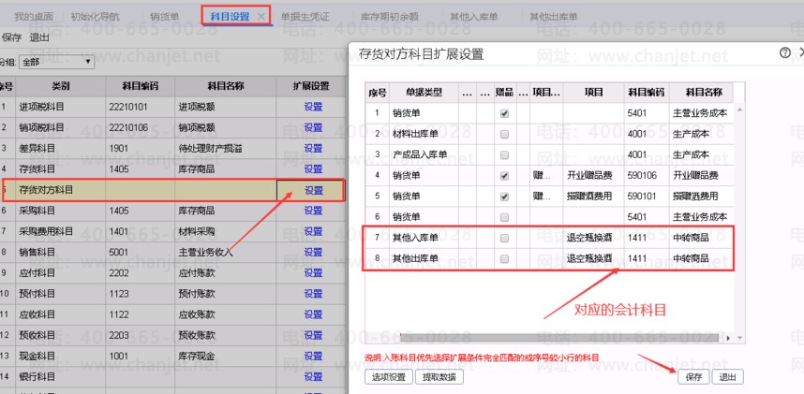The height and width of the screenshot is (394, 804).
Task: Select 退空瓶换酒 cell in 其他入库单 row
Action: click(593, 239)
